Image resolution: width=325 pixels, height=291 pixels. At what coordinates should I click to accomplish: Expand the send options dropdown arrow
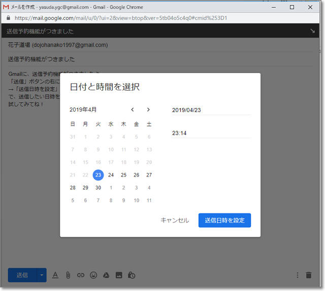tap(41, 275)
